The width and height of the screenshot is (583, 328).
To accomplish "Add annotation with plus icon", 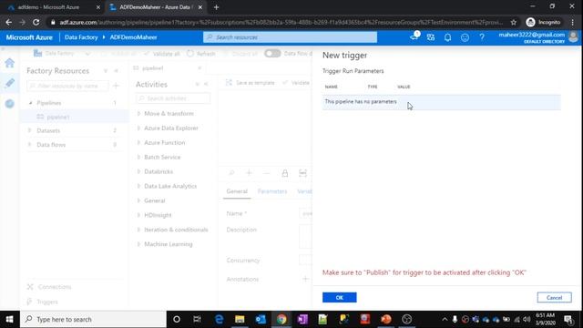I will click(305, 279).
